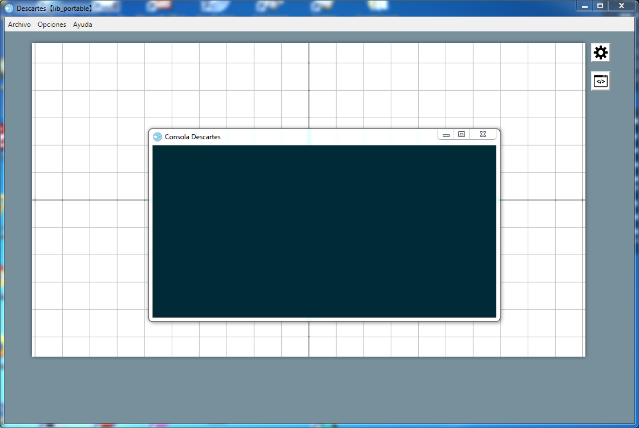Image resolution: width=639 pixels, height=428 pixels.
Task: Open the gear configuration editor
Action: (x=600, y=53)
